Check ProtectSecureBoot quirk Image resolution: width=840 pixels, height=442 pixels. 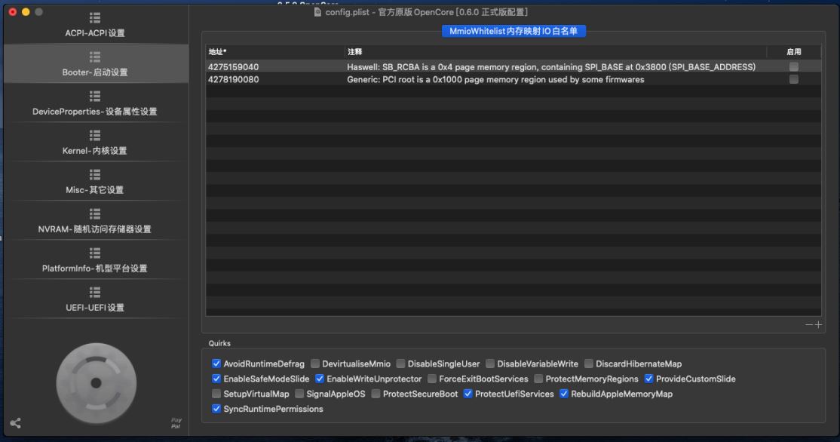pyautogui.click(x=376, y=393)
